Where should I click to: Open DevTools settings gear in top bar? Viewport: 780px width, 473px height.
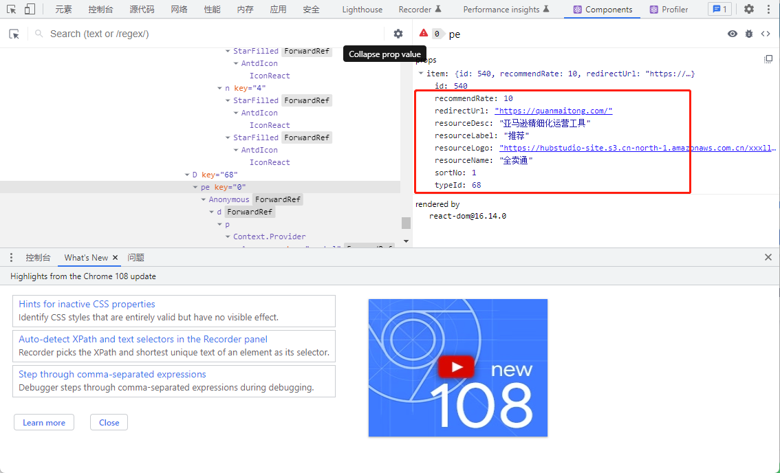point(748,9)
